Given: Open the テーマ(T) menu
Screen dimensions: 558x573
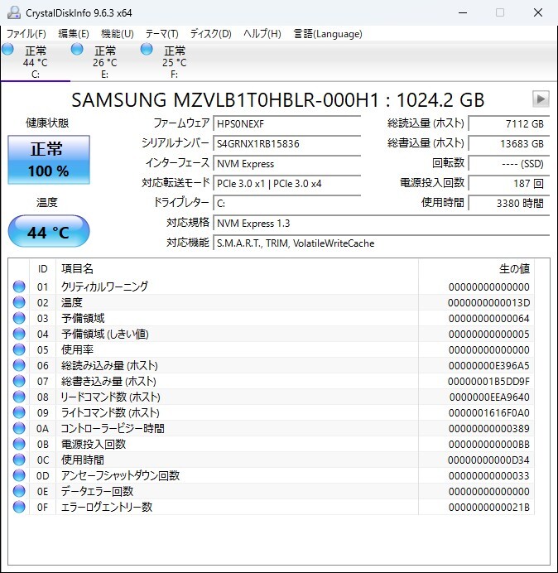Looking at the screenshot, I should 161,34.
